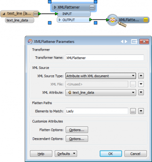Cancel the parameters dialog
152x162 pixels.
pos(135,154)
